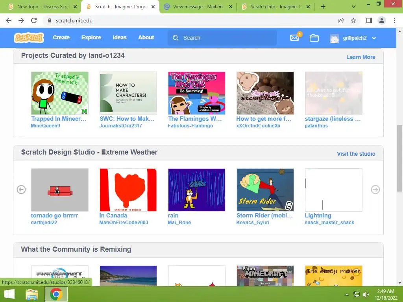Click the share page icon in address bar

tap(341, 20)
